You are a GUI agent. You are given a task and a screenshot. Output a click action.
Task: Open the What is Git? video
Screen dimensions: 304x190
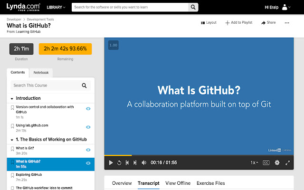[x=25, y=148]
